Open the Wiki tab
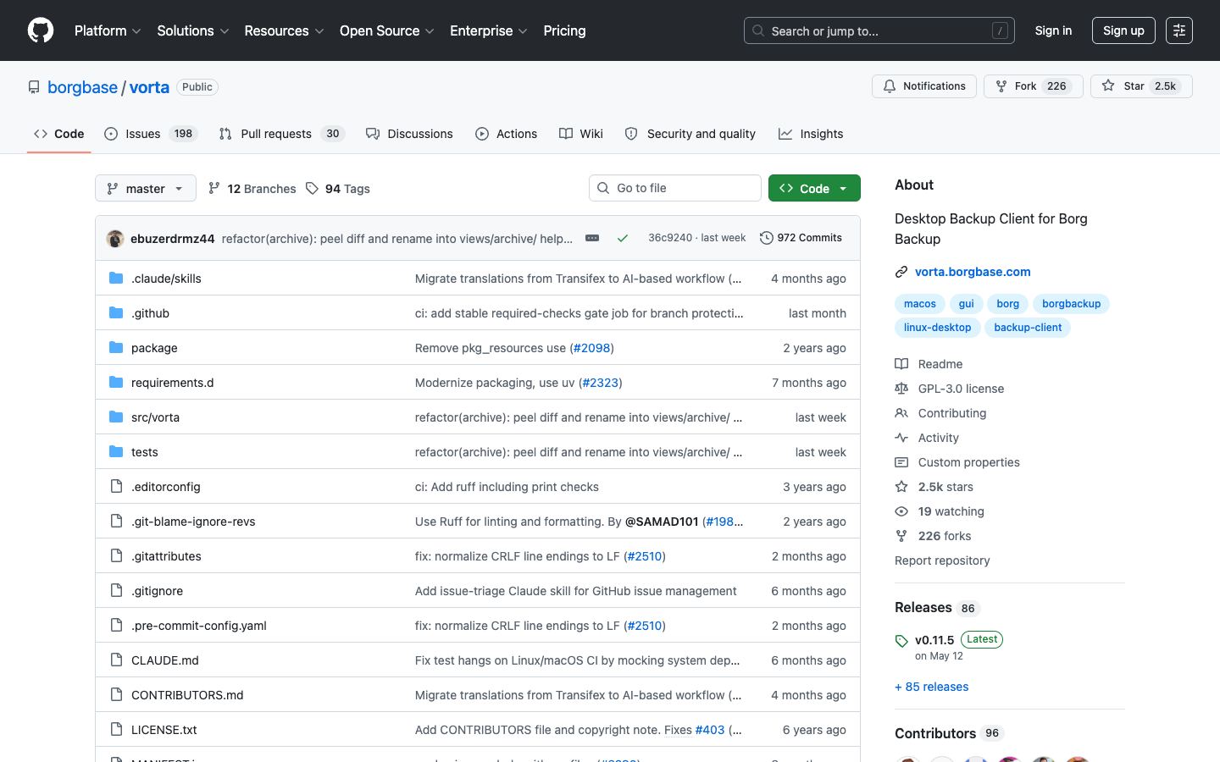The width and height of the screenshot is (1220, 762). tap(581, 134)
